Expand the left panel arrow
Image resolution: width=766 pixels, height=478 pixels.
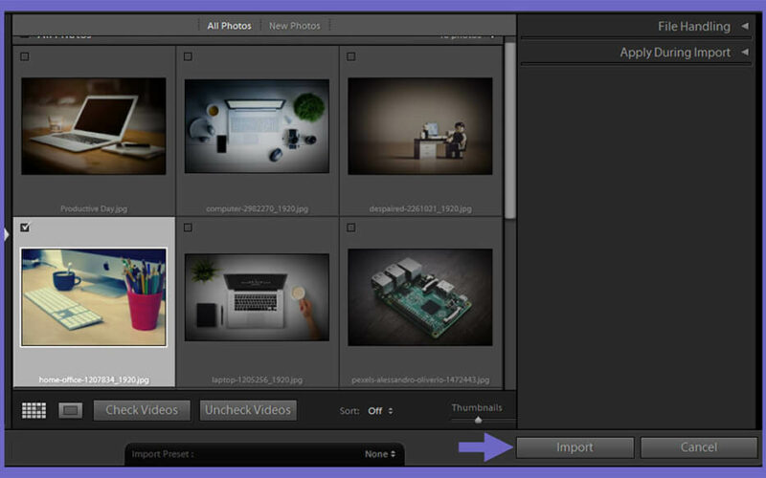coord(7,234)
